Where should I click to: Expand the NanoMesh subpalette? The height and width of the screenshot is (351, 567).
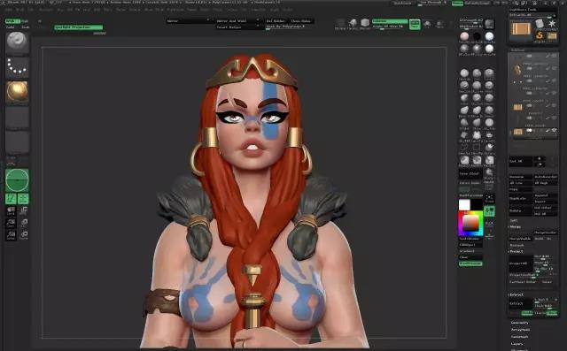pos(520,337)
